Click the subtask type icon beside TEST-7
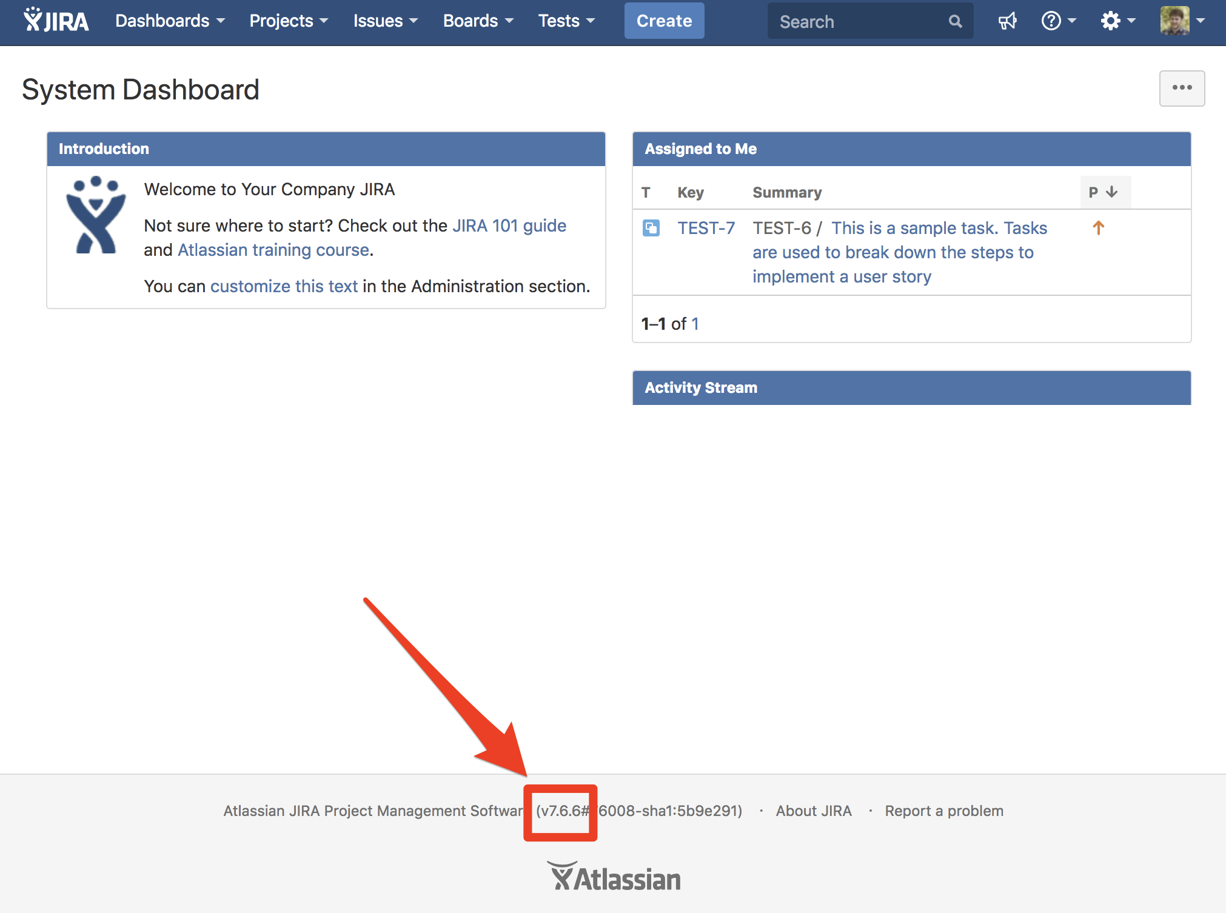This screenshot has height=913, width=1226. [651, 229]
